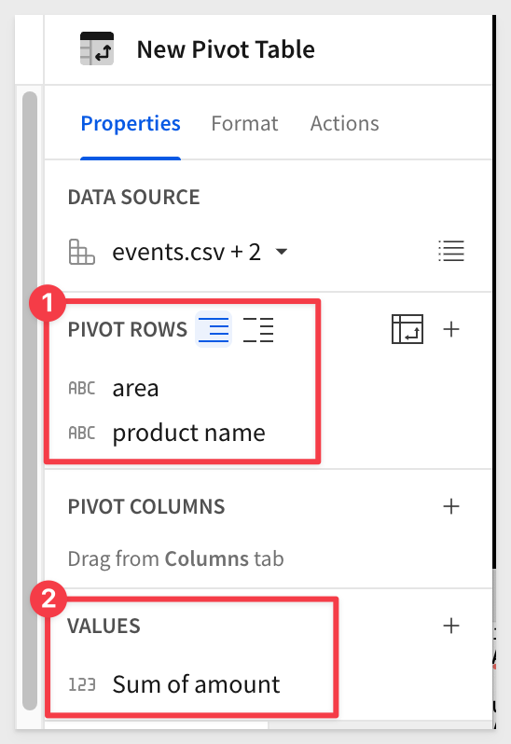Screen dimensions: 511x744
Task: Add a new pivot row with plus
Action: (451, 329)
